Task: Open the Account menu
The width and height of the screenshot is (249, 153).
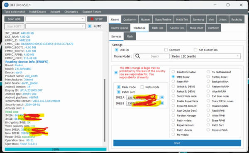Action: (55, 12)
